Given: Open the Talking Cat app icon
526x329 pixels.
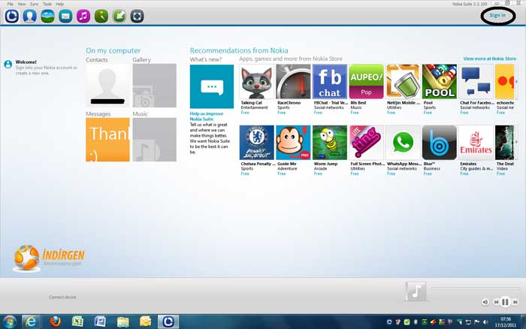Looking at the screenshot, I should coord(257,81).
